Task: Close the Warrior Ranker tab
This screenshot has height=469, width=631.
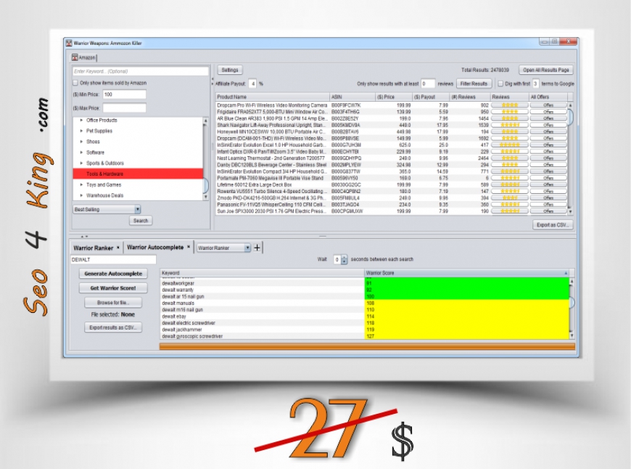Action: point(118,248)
